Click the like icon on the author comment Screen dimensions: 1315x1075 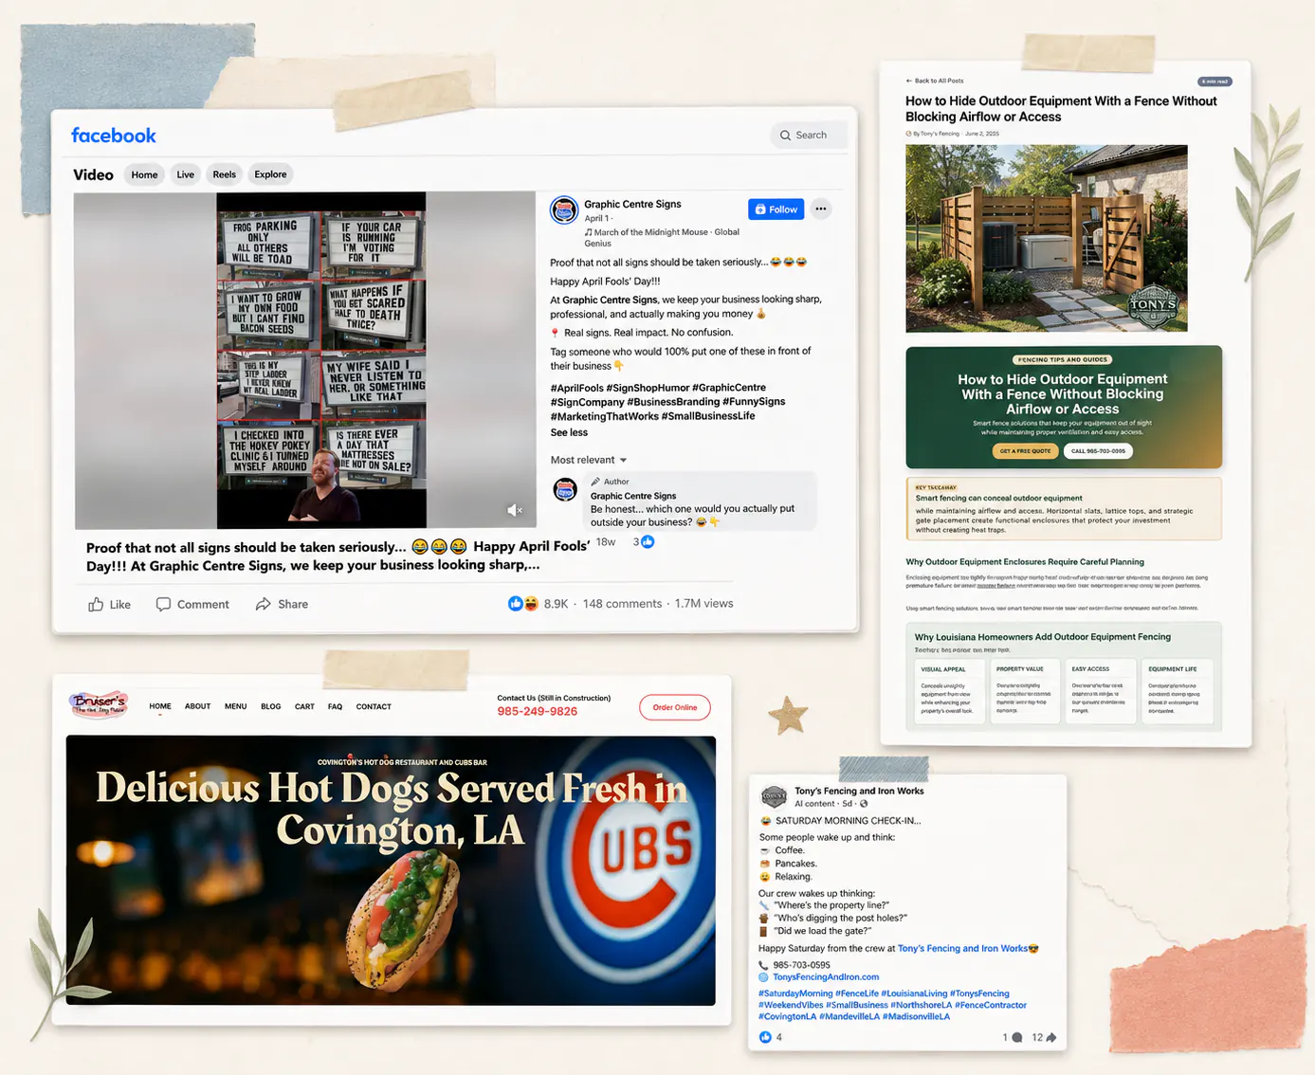648,542
